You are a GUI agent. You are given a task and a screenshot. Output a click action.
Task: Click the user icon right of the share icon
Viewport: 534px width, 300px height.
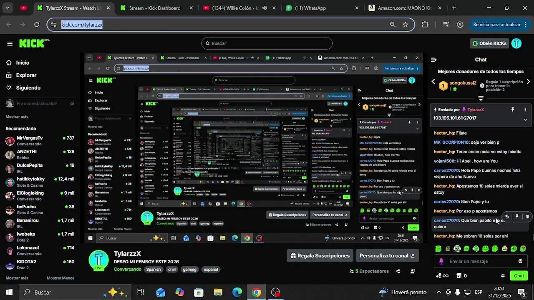click(413, 271)
